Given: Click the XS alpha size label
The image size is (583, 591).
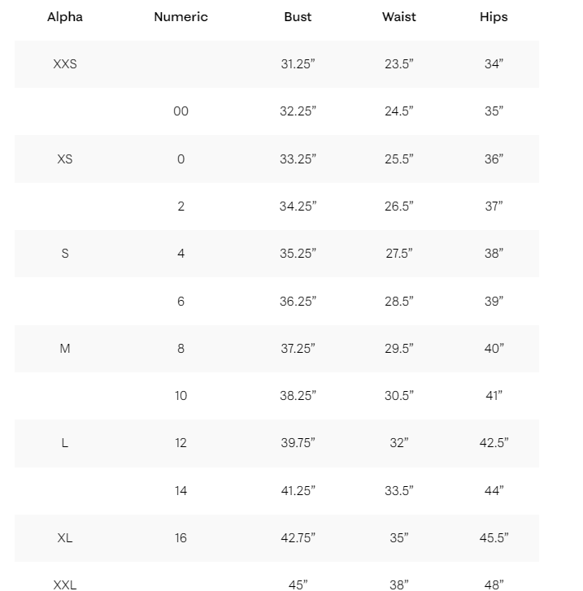Looking at the screenshot, I should [65, 159].
